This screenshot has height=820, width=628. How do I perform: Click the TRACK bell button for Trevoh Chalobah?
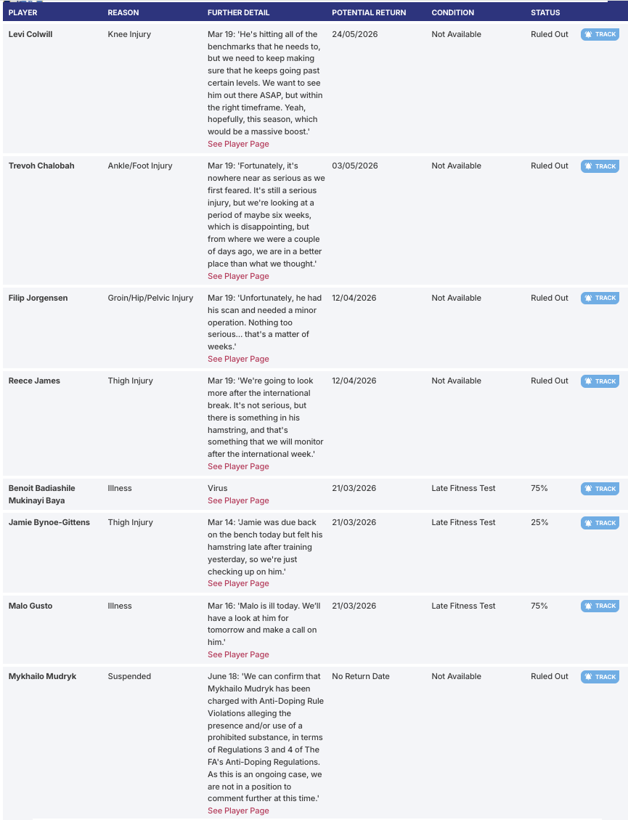click(600, 166)
